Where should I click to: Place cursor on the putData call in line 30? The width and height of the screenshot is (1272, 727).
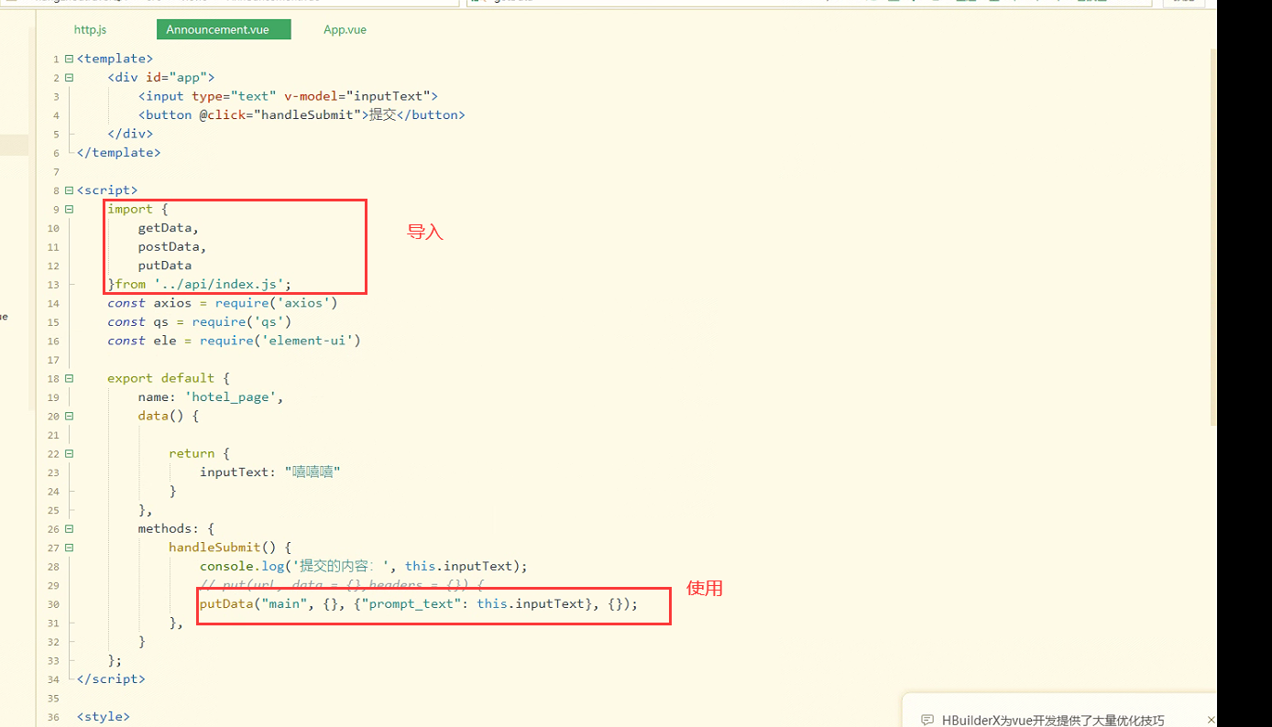tap(225, 604)
